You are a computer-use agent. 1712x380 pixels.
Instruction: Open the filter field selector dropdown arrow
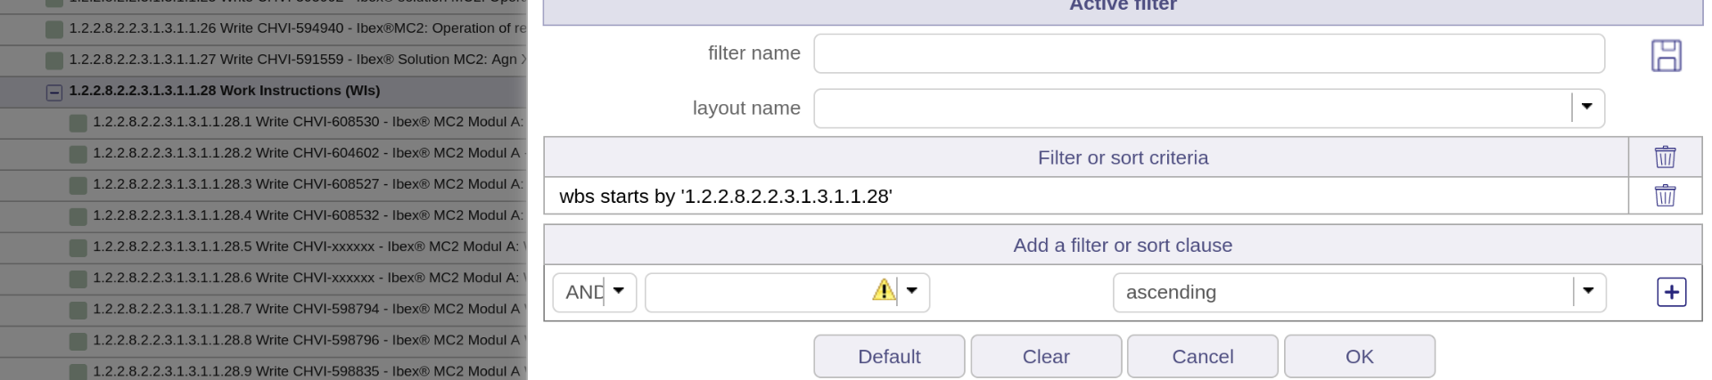coord(911,291)
